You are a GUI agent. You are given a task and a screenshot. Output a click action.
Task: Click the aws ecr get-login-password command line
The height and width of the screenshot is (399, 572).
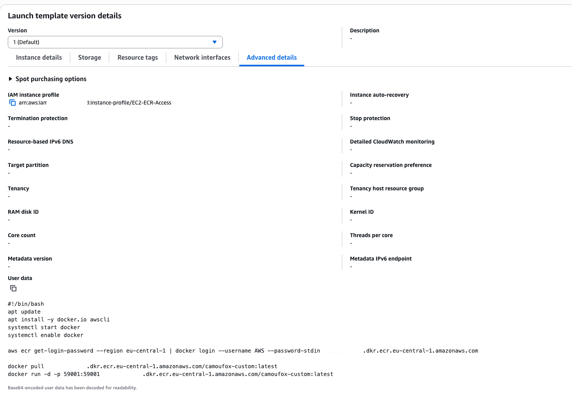point(243,351)
